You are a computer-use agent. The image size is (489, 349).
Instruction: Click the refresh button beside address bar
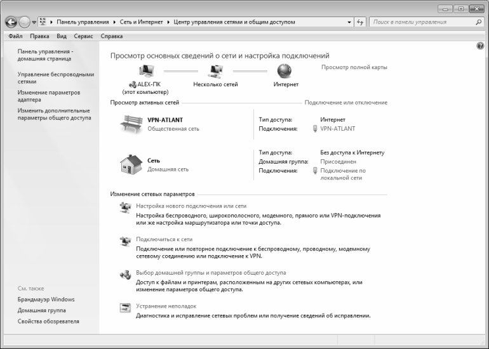[360, 22]
